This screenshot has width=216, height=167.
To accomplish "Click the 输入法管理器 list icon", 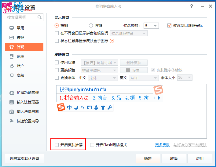I will coord(12,102).
